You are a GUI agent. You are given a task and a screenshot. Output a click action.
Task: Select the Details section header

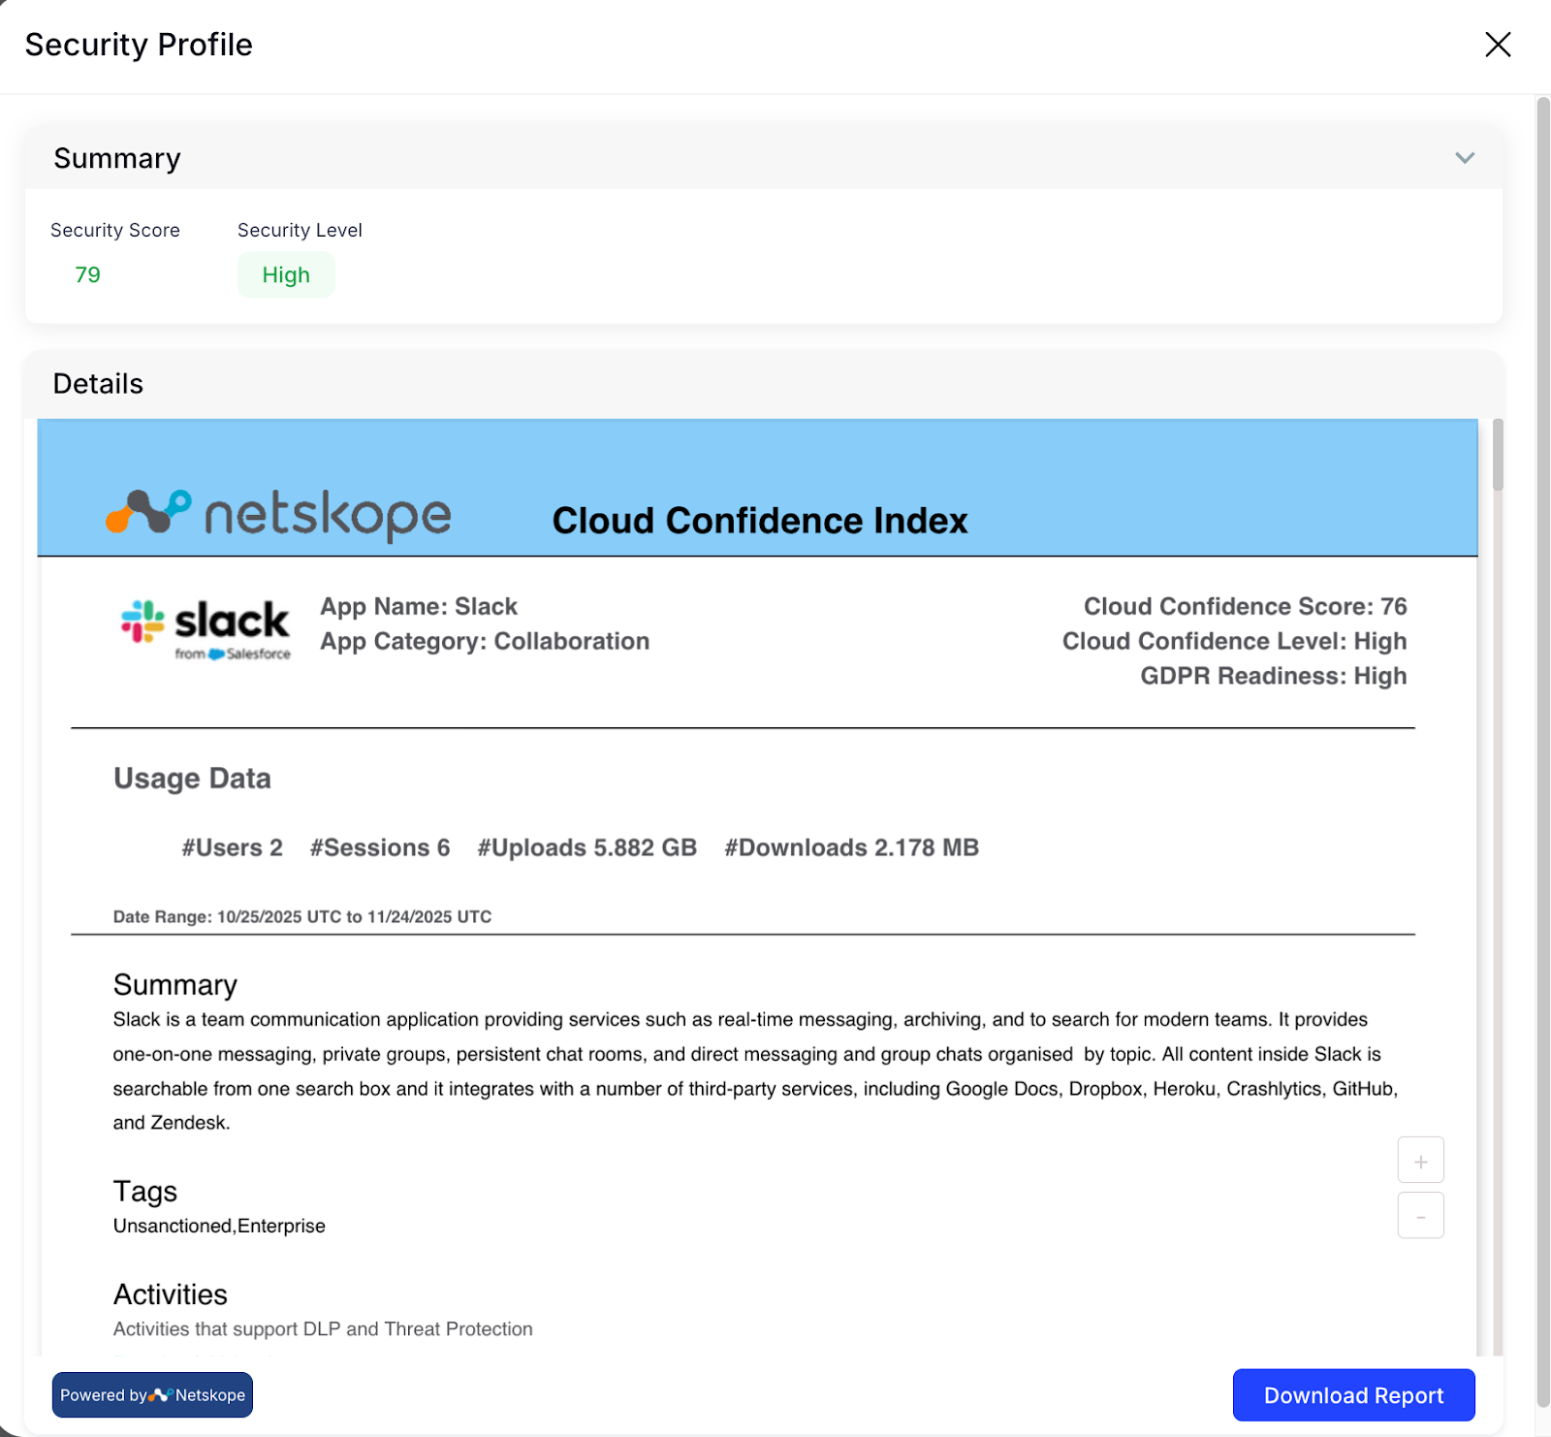(x=97, y=384)
